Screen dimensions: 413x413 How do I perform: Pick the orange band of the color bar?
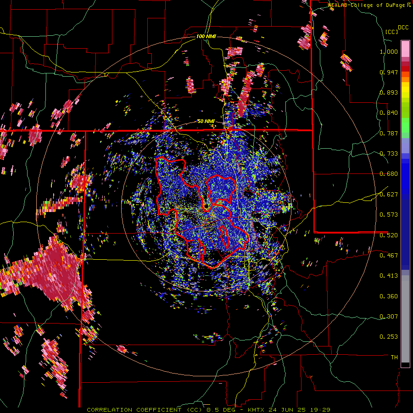(405, 79)
